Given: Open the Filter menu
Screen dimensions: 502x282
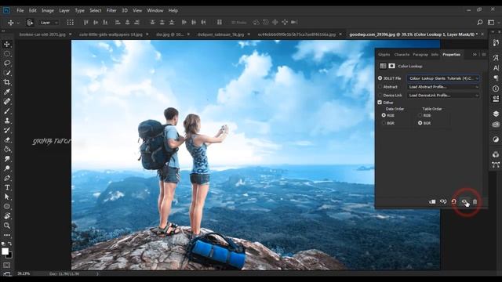Looking at the screenshot, I should pos(111,10).
